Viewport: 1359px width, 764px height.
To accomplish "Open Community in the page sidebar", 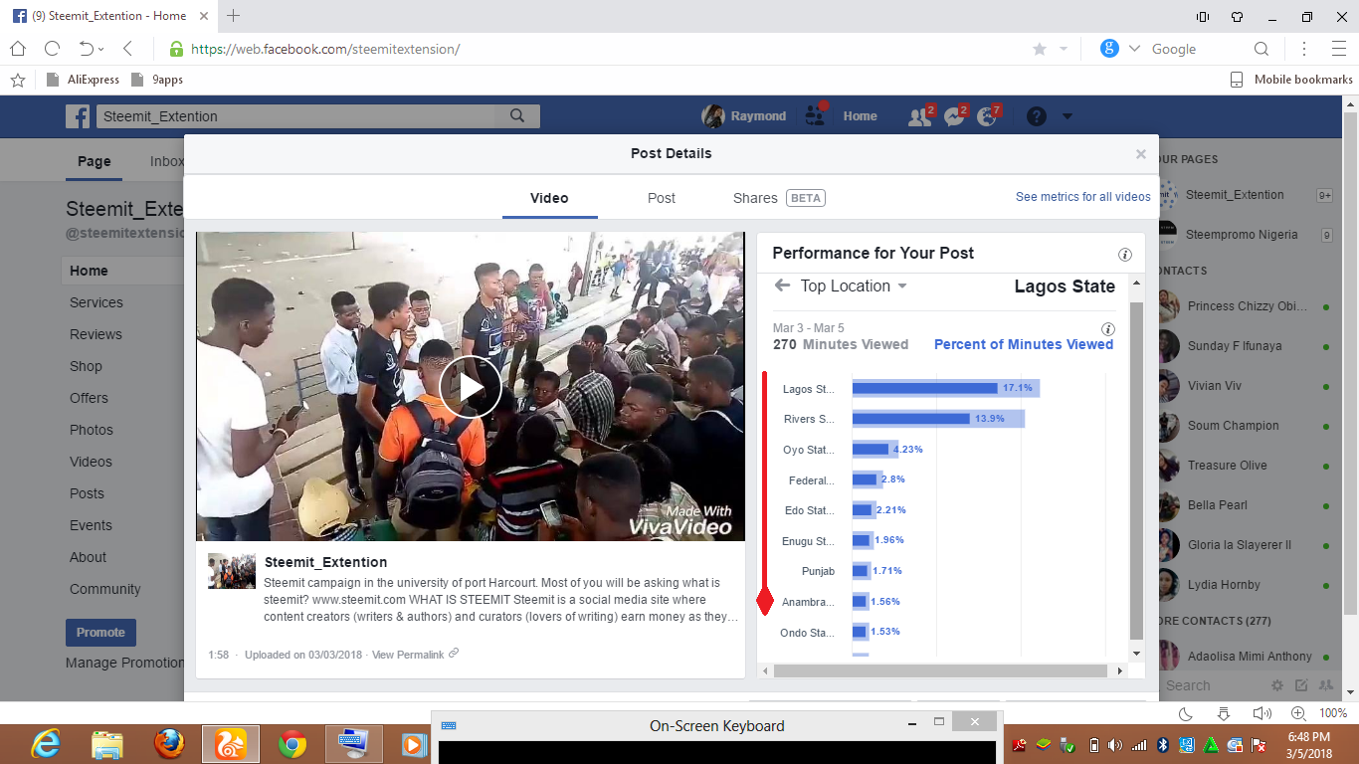I will [105, 589].
